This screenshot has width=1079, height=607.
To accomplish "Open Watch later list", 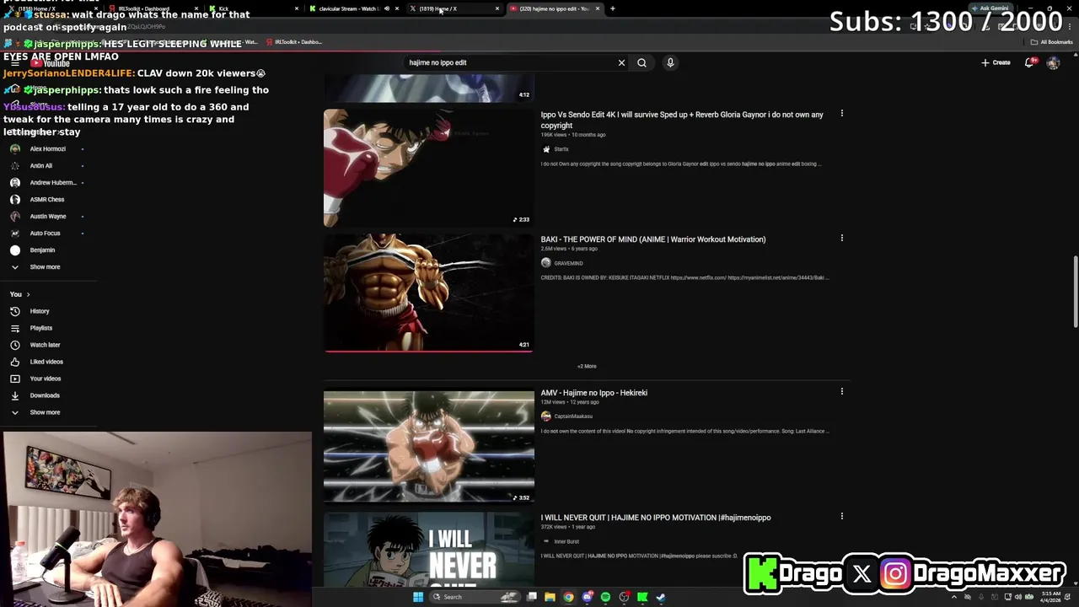I will [x=45, y=345].
